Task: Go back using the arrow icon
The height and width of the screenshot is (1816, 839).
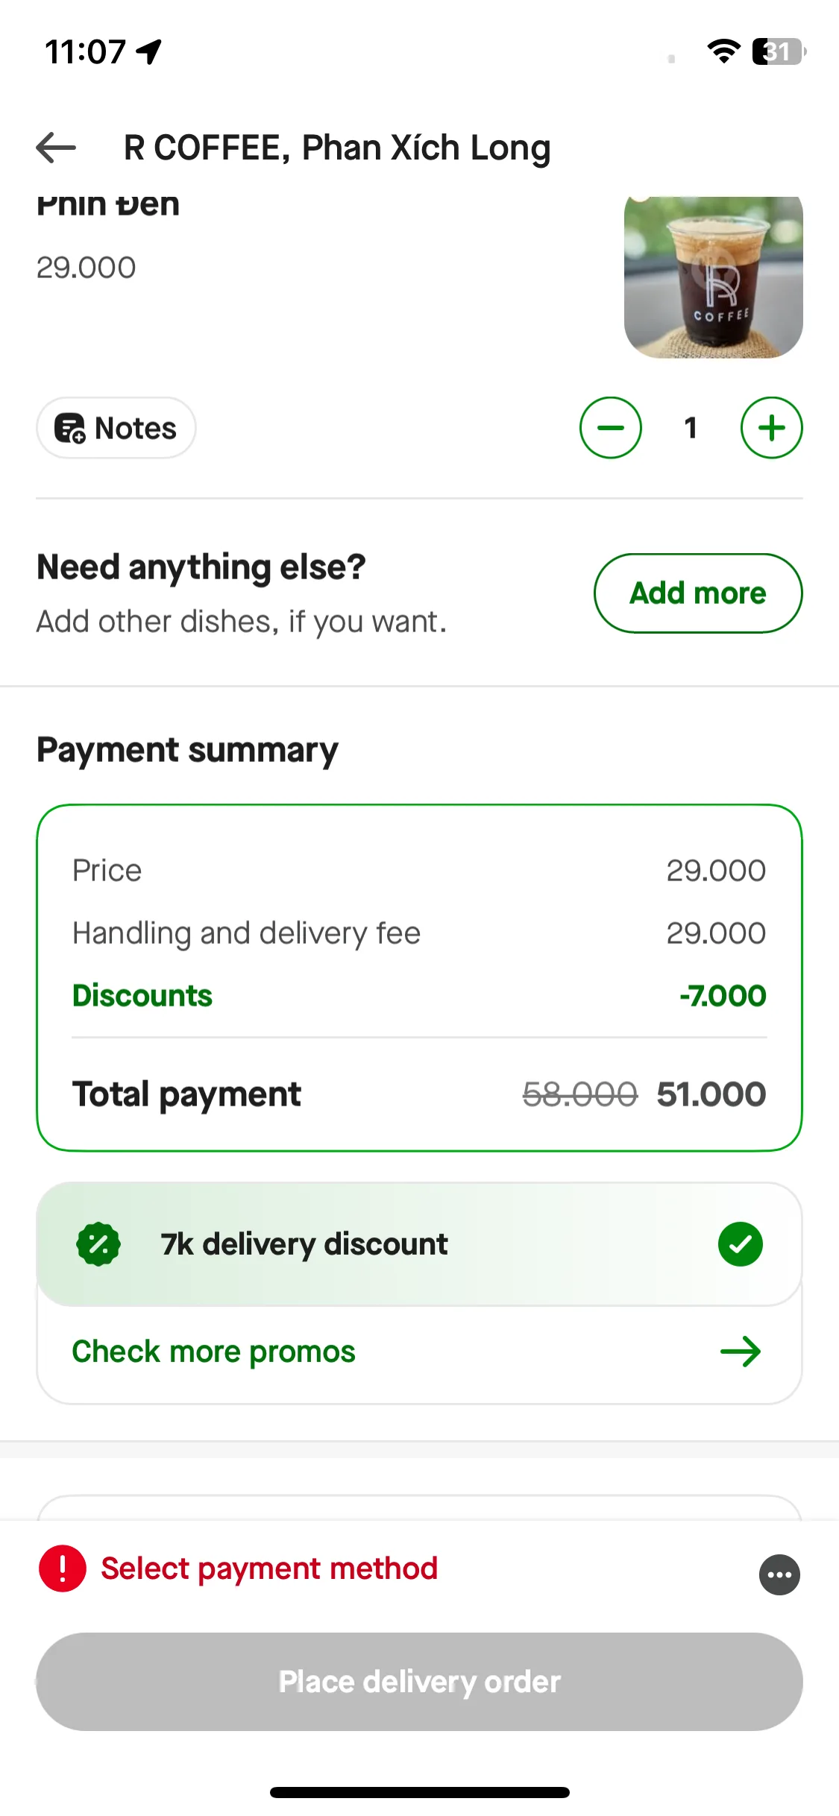Action: click(x=56, y=147)
